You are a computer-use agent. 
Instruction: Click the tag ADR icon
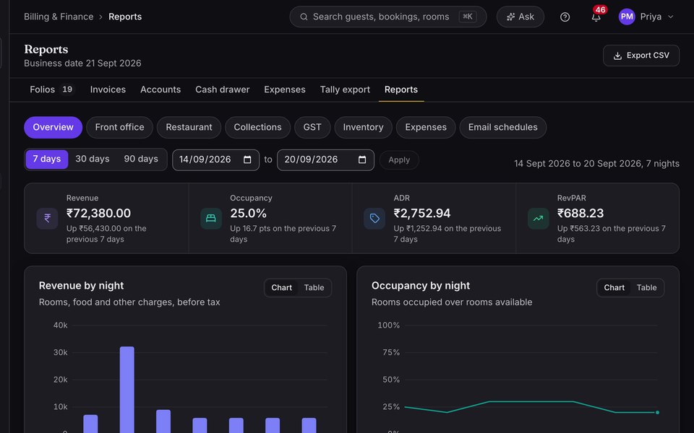(x=374, y=218)
